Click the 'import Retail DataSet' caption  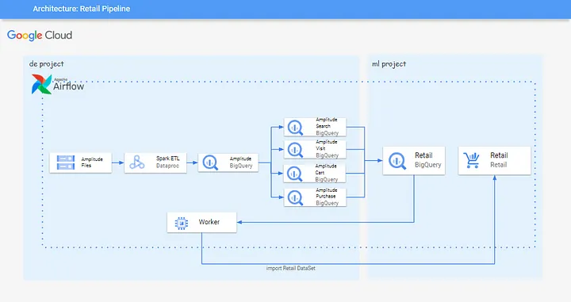(290, 268)
